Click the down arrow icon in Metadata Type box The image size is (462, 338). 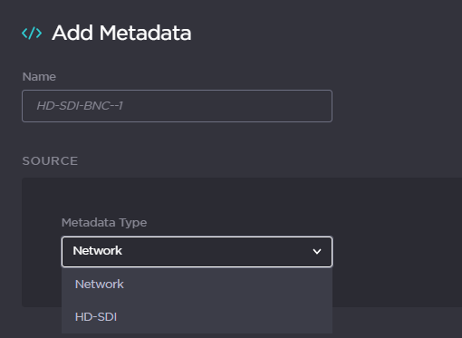click(317, 251)
